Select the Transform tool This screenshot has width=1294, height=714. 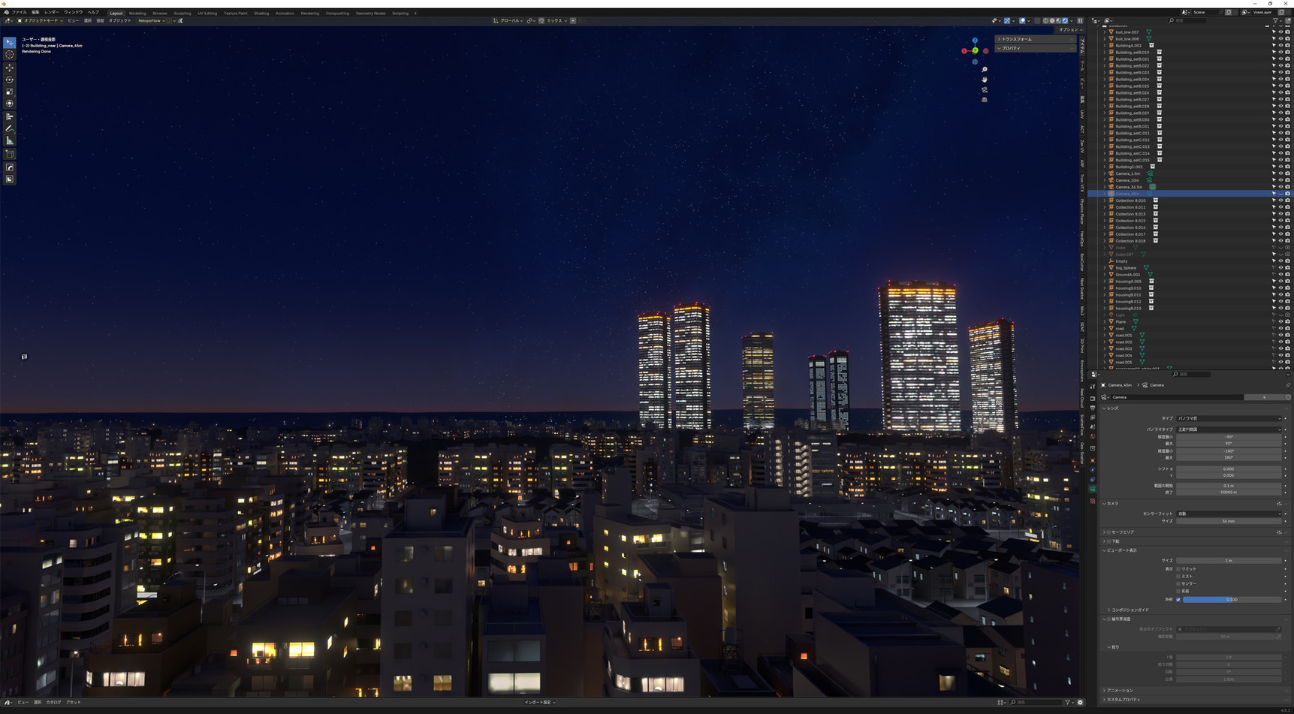[x=10, y=104]
